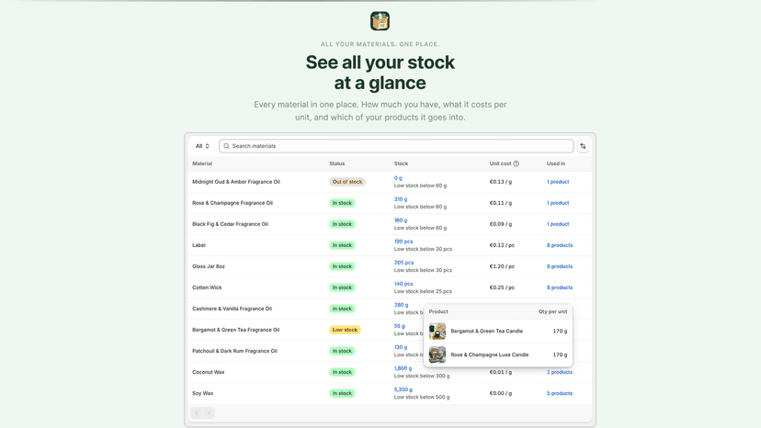Click the €0.13 / g unit cost

(x=500, y=182)
